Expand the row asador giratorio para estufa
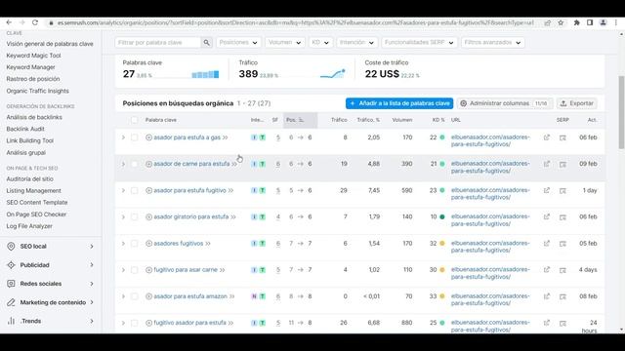The width and height of the screenshot is (625, 351). click(123, 217)
